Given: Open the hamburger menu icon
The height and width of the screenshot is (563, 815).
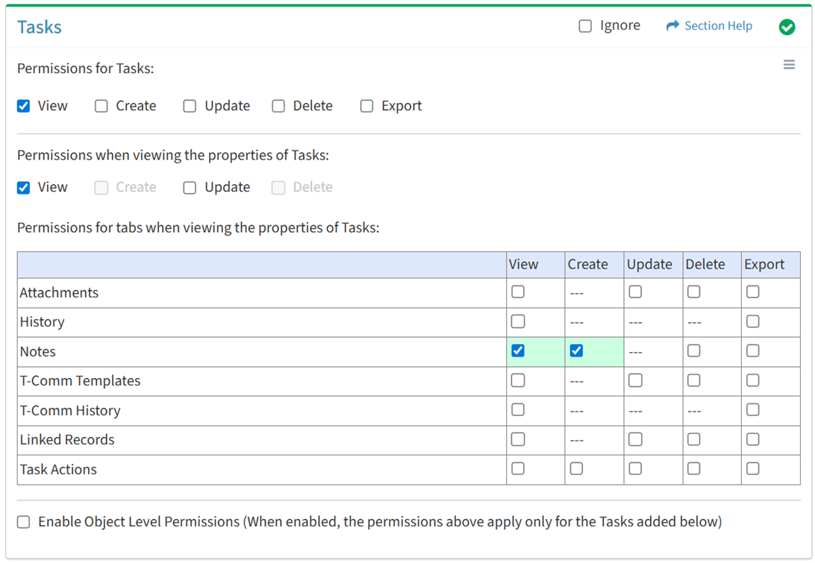Looking at the screenshot, I should [x=789, y=65].
